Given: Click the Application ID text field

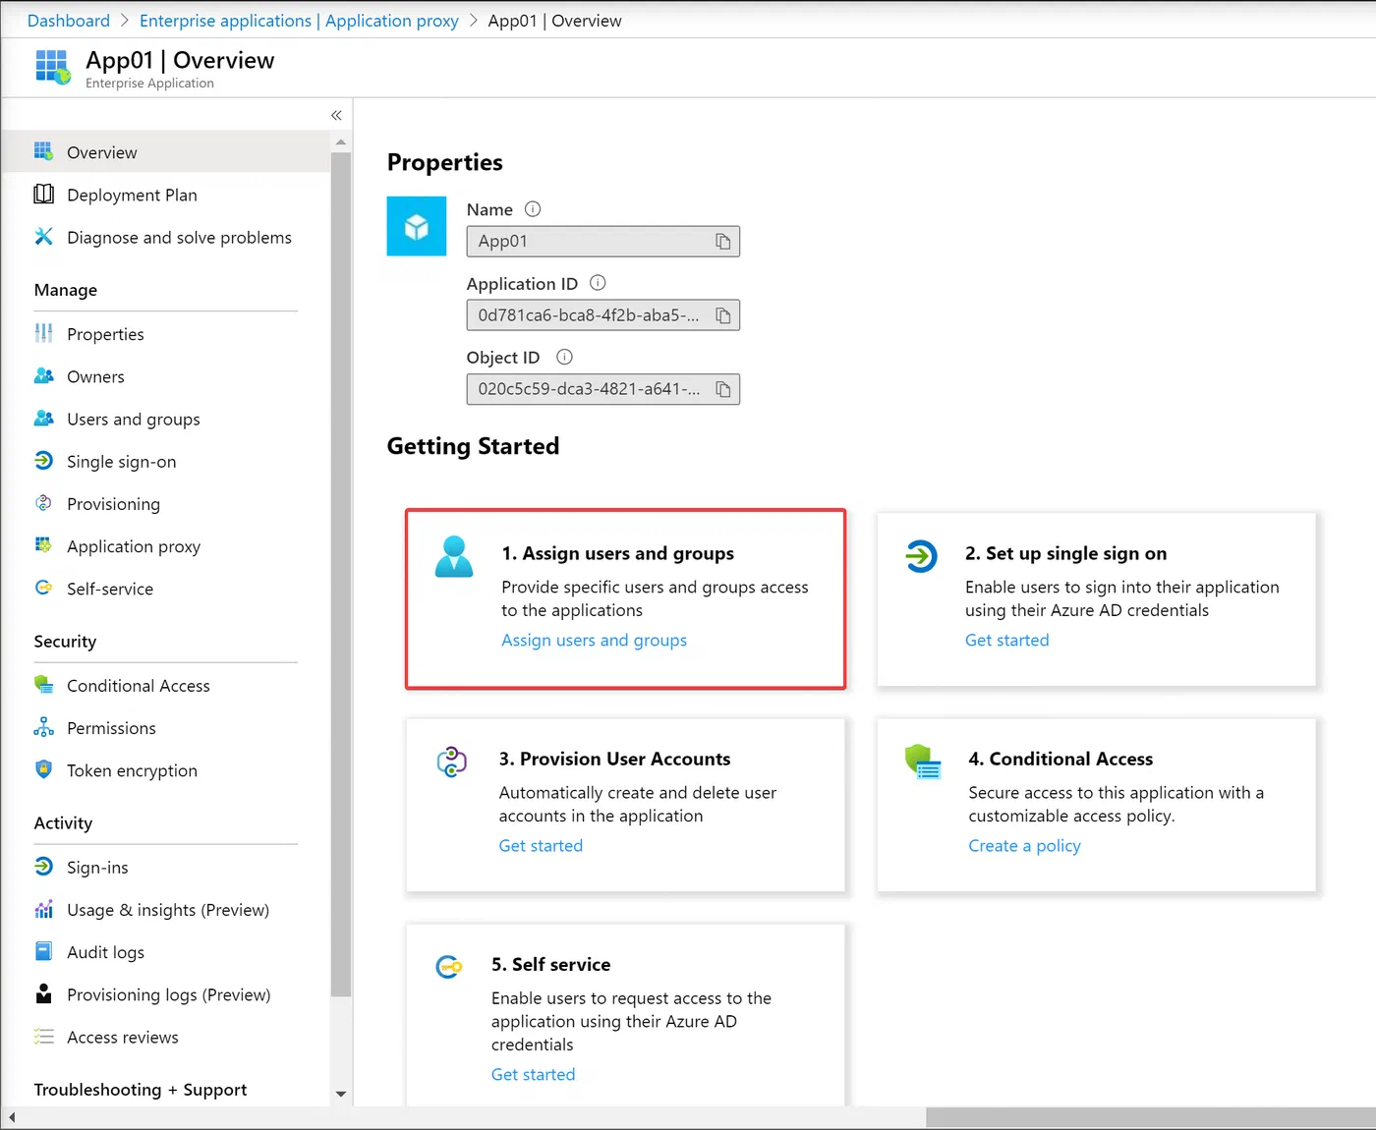Looking at the screenshot, I should pos(602,315).
